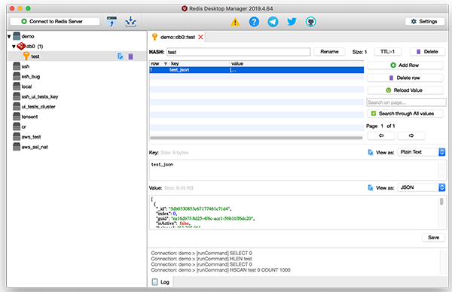Collapse the db0 database node
Image resolution: width=452 pixels, height=292 pixels.
(14, 47)
